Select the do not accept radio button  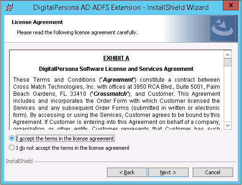(x=12, y=148)
